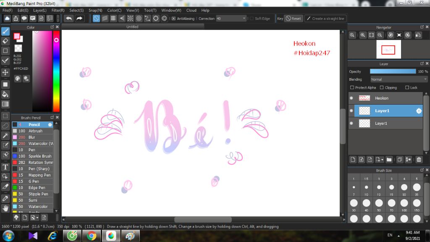The height and width of the screenshot is (242, 430).
Task: Enable layer Lock checkbox
Action: pyautogui.click(x=407, y=87)
